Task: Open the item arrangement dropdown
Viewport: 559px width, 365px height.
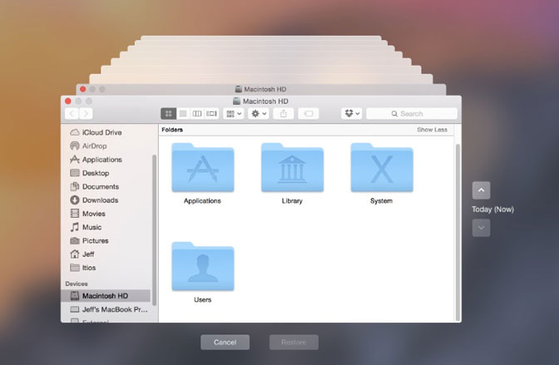Action: 234,114
